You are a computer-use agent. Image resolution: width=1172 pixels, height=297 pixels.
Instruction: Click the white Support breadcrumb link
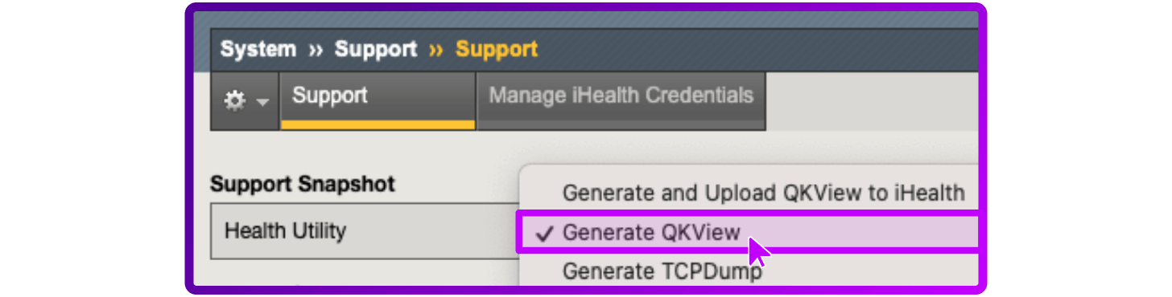tap(376, 50)
